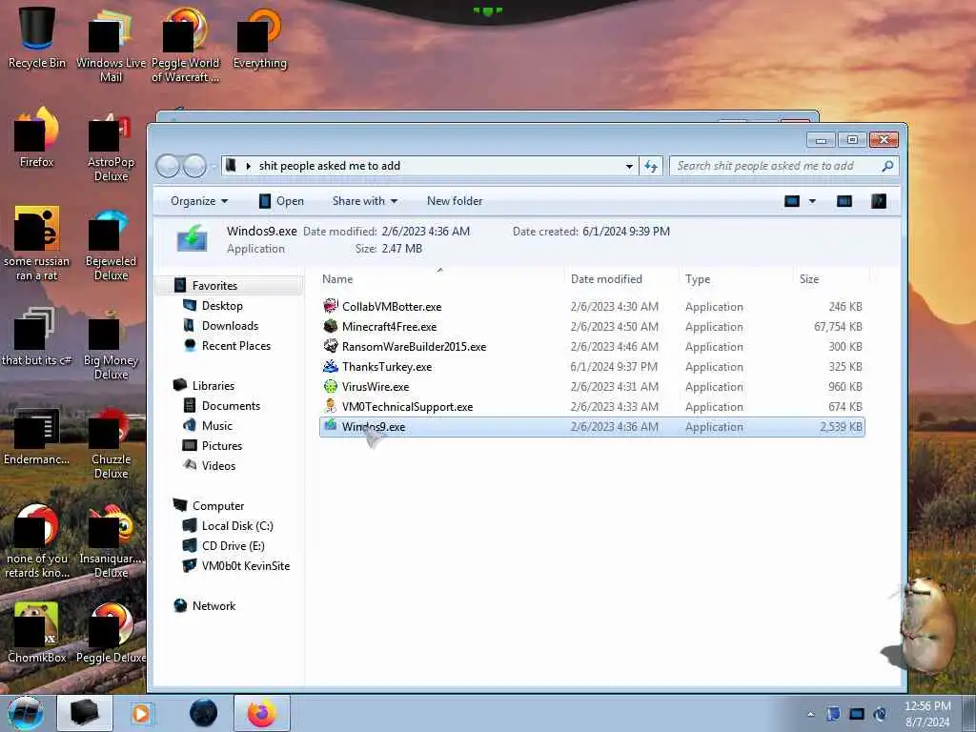Go forward with the Forward arrow button

point(194,166)
